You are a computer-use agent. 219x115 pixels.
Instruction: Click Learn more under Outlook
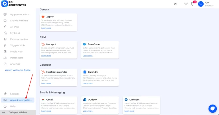click(88, 111)
